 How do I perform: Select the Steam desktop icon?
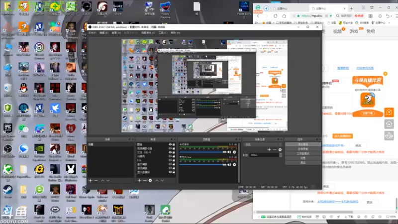click(7, 192)
